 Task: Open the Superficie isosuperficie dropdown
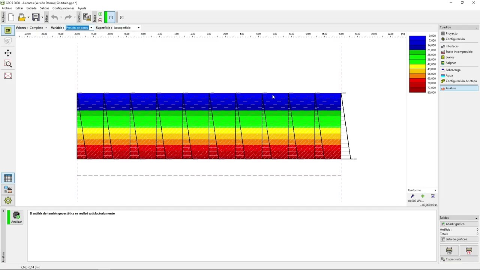tap(126, 28)
